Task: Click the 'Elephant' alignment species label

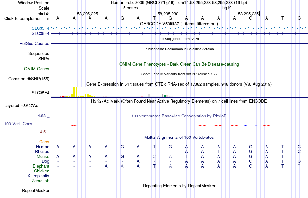Action: click(41, 166)
